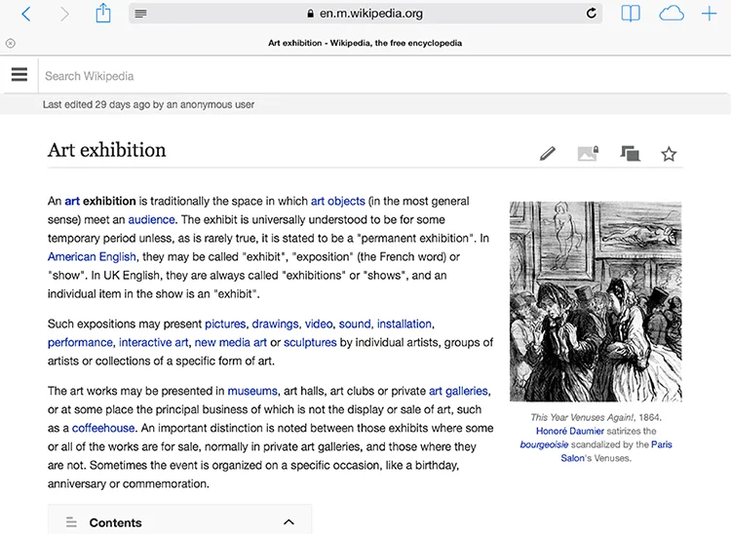Open Safari bookmarks book icon
This screenshot has width=731, height=534.
[x=631, y=14]
